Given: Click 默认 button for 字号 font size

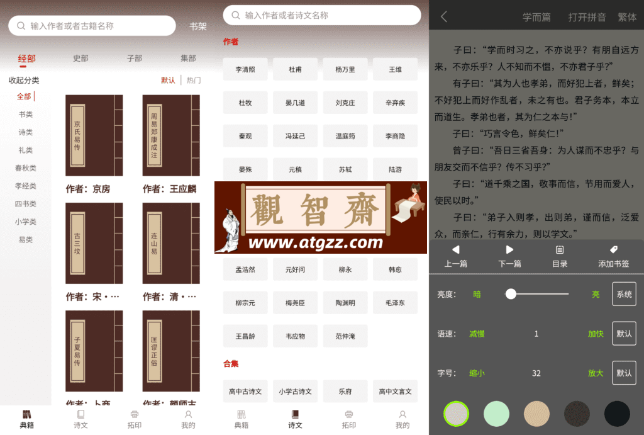Looking at the screenshot, I should click(624, 373).
